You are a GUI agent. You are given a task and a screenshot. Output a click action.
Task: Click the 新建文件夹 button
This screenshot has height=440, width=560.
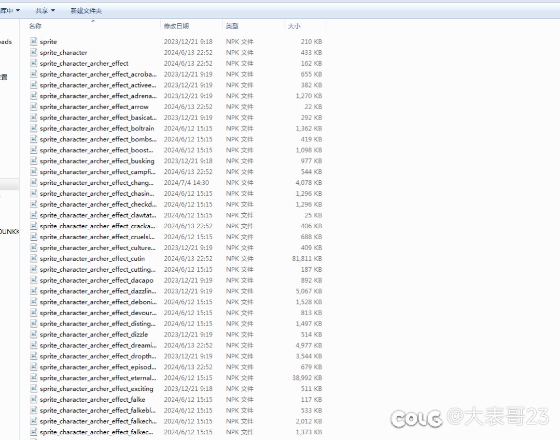click(86, 11)
